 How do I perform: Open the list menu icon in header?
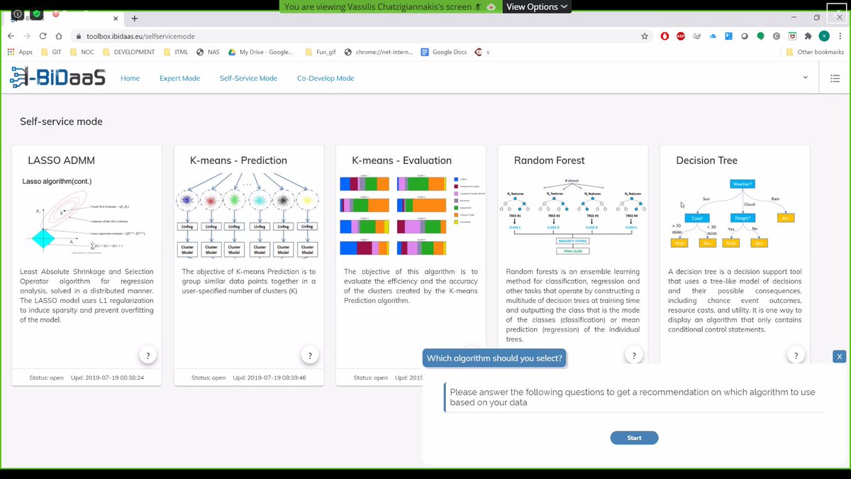pyautogui.click(x=835, y=78)
